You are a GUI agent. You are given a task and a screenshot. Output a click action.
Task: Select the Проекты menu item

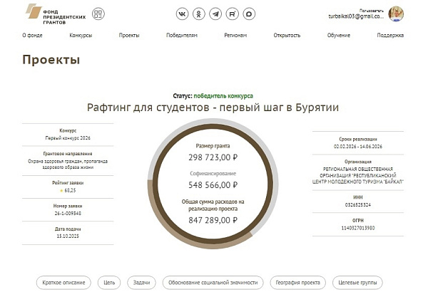point(129,35)
